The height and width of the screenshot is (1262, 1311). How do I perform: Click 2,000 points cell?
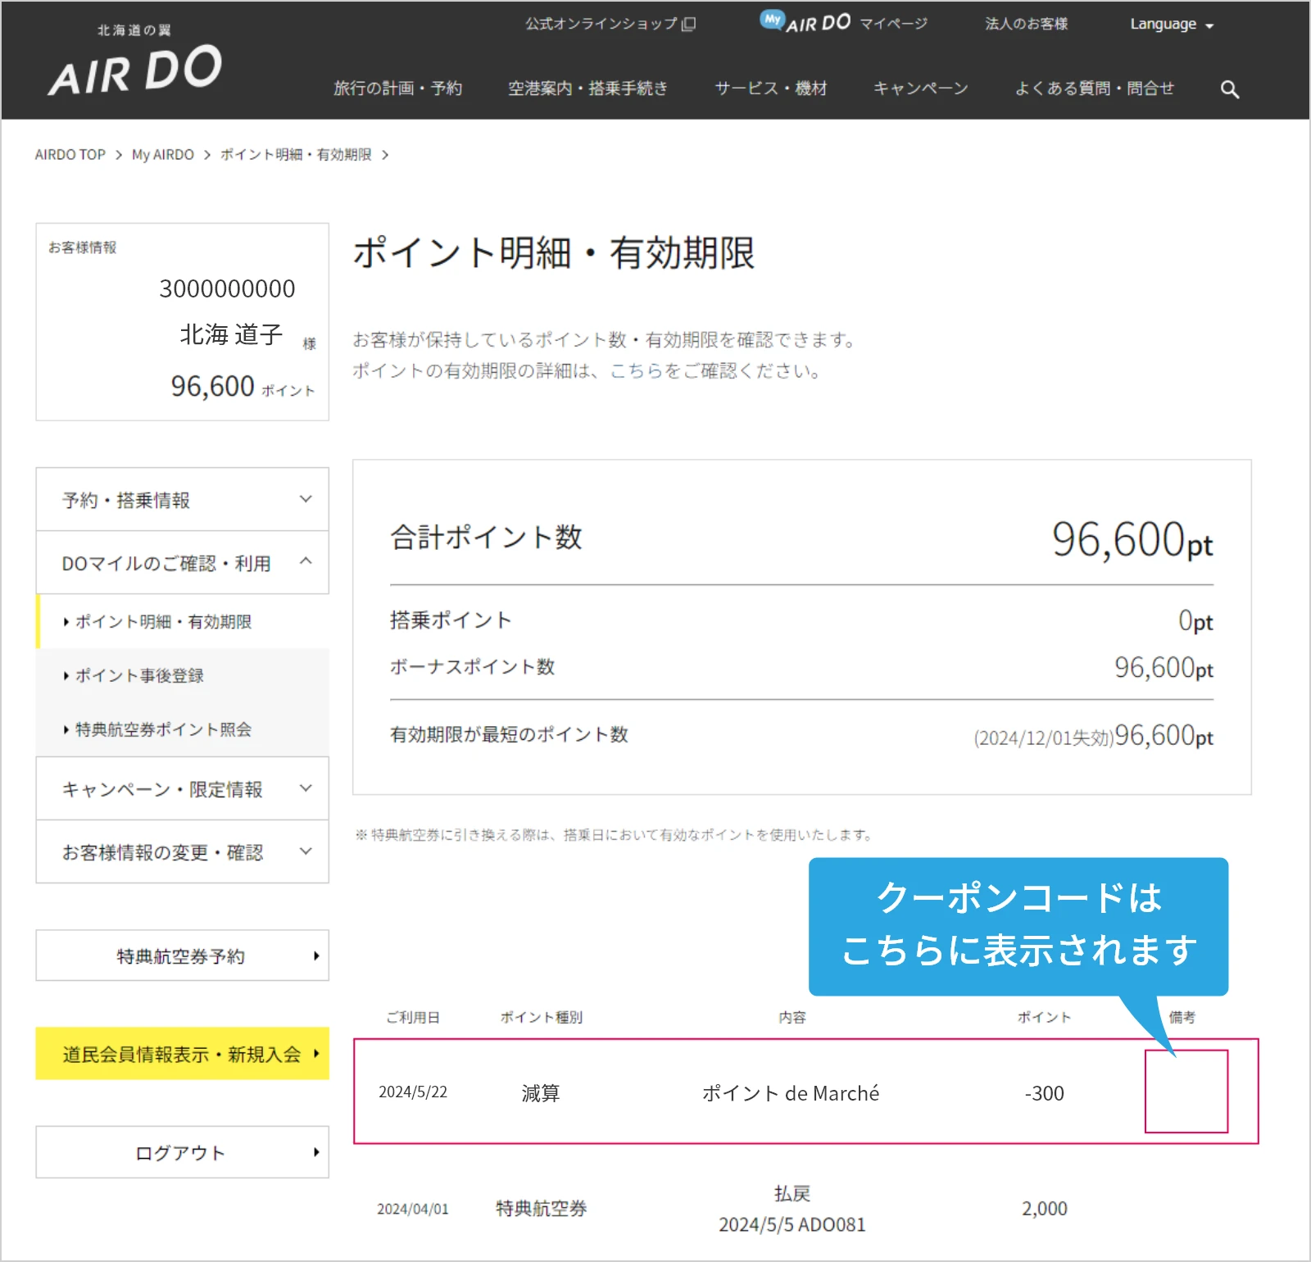pos(1045,1209)
